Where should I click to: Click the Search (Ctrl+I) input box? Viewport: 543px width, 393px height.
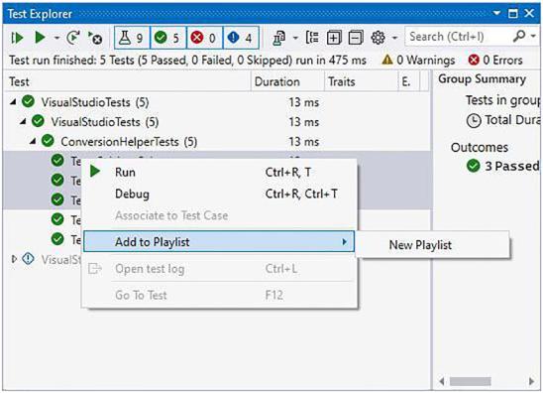point(457,37)
